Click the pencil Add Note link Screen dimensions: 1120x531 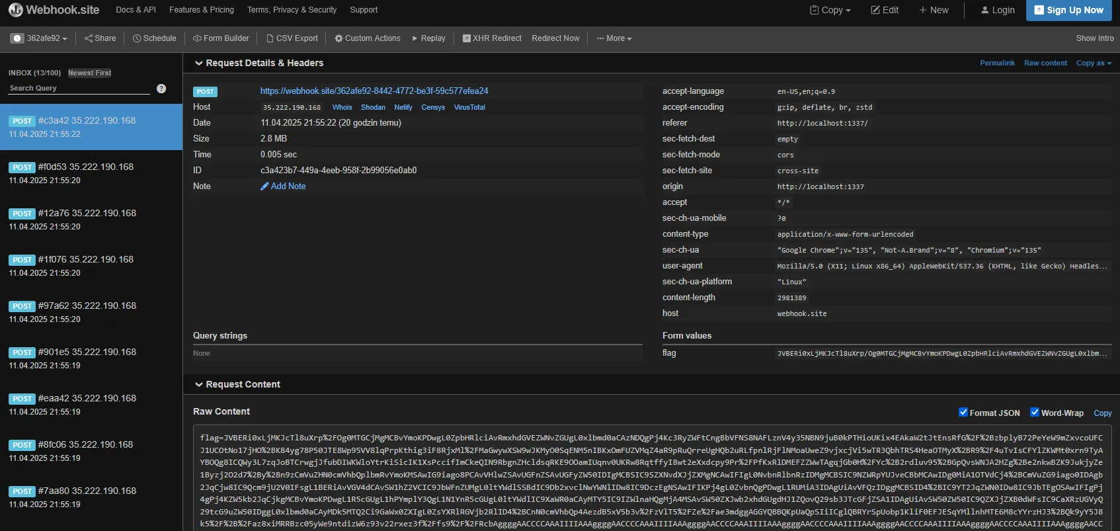(x=283, y=186)
